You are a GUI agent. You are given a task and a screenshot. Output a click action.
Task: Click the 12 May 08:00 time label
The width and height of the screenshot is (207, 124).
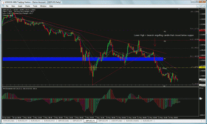(x=142, y=117)
